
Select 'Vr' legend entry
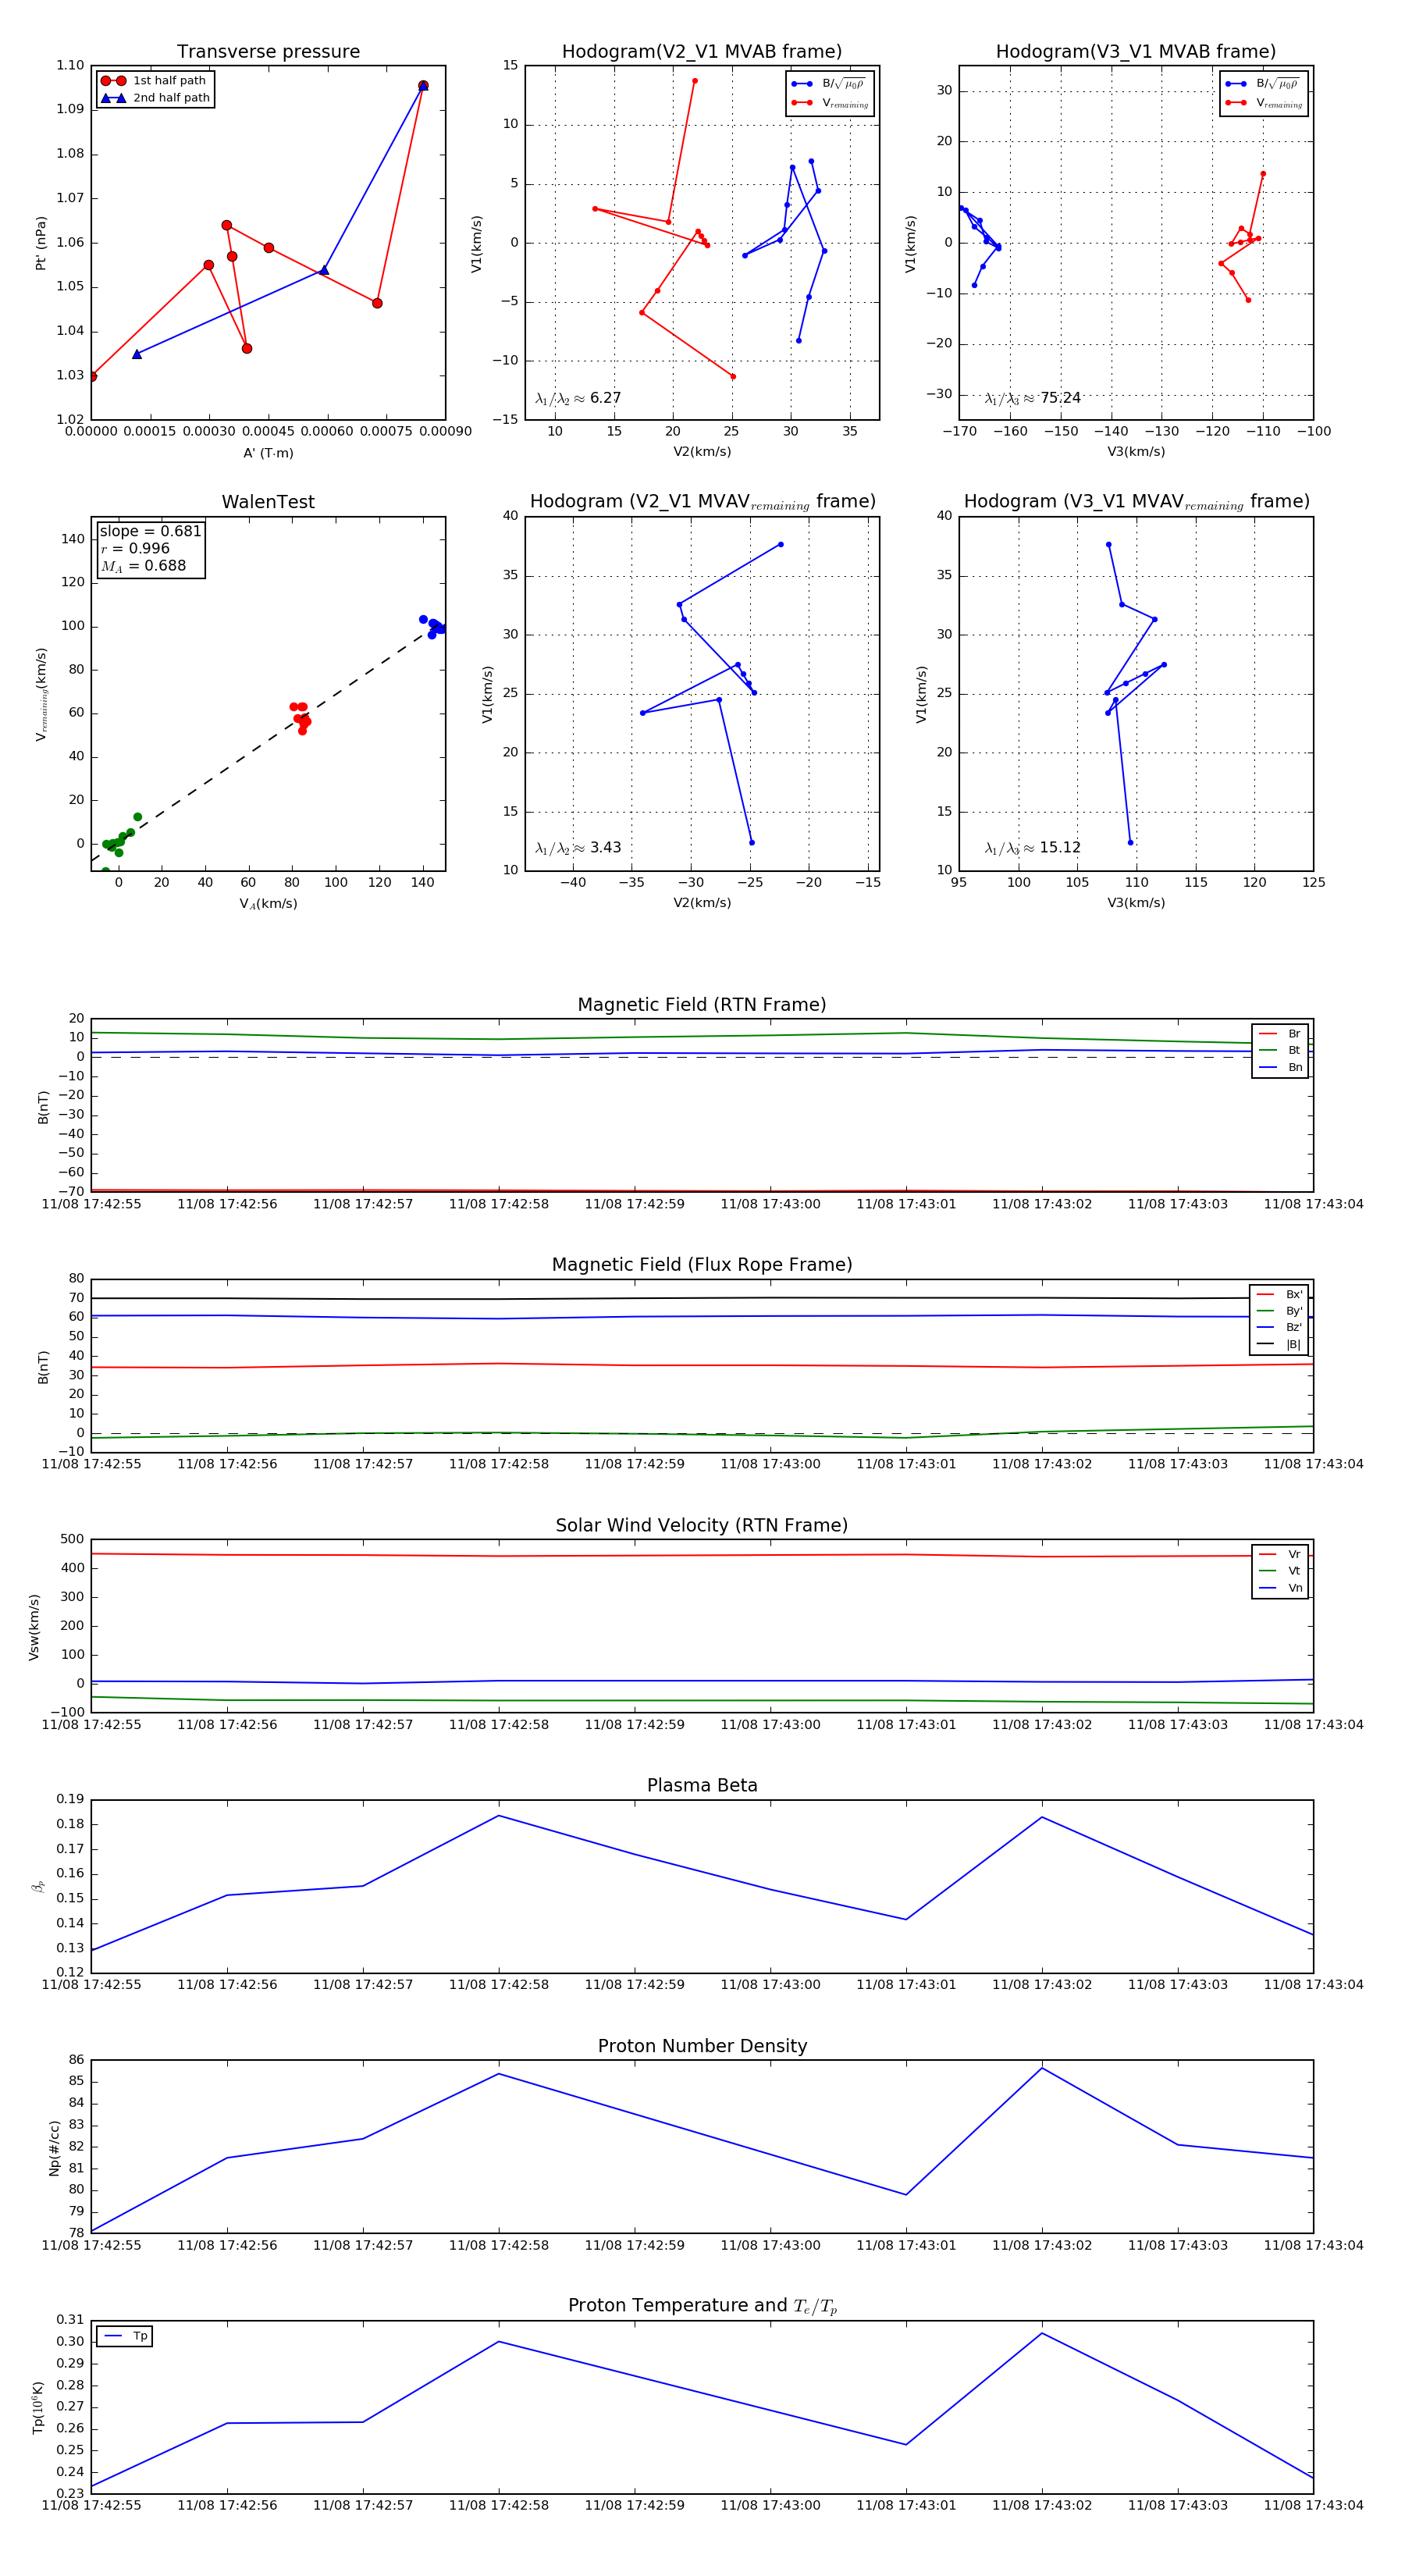click(1280, 1554)
